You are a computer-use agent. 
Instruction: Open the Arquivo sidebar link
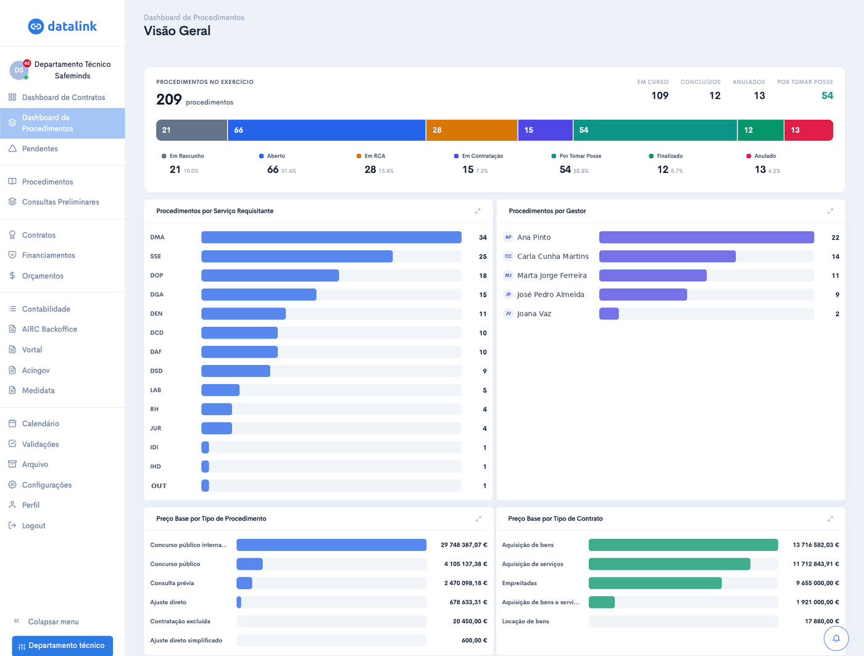(x=62, y=464)
